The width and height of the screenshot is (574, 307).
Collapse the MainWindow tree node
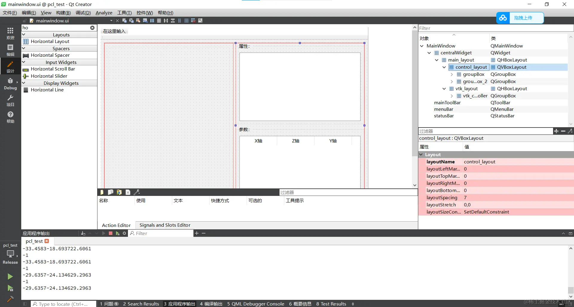422,46
